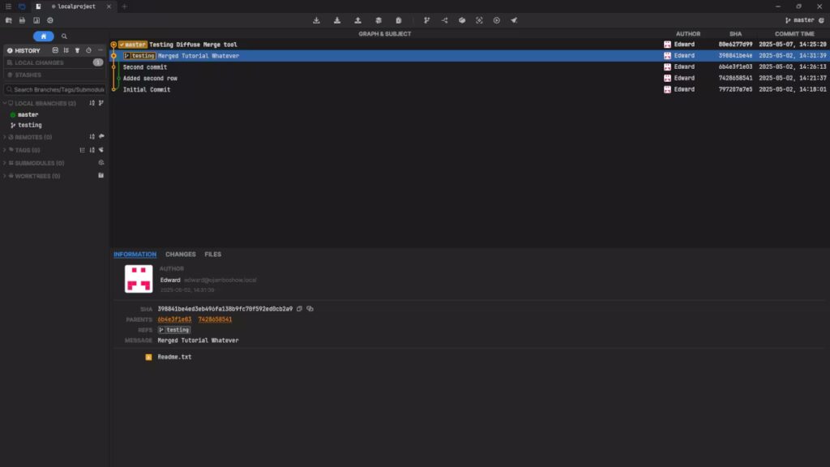Select the Home tab icon above History

tap(44, 36)
